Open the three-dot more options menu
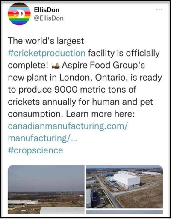 pyautogui.click(x=159, y=10)
